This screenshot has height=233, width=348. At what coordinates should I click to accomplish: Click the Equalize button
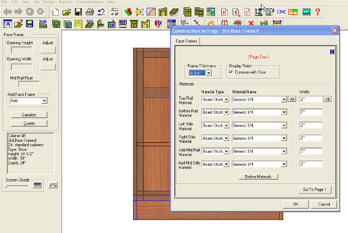[29, 115]
